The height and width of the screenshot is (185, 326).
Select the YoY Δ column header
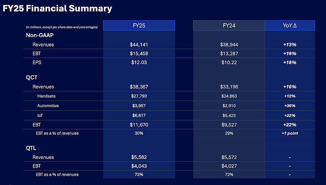(289, 25)
